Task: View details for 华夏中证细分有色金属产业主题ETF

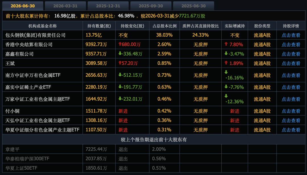Action: (291, 130)
